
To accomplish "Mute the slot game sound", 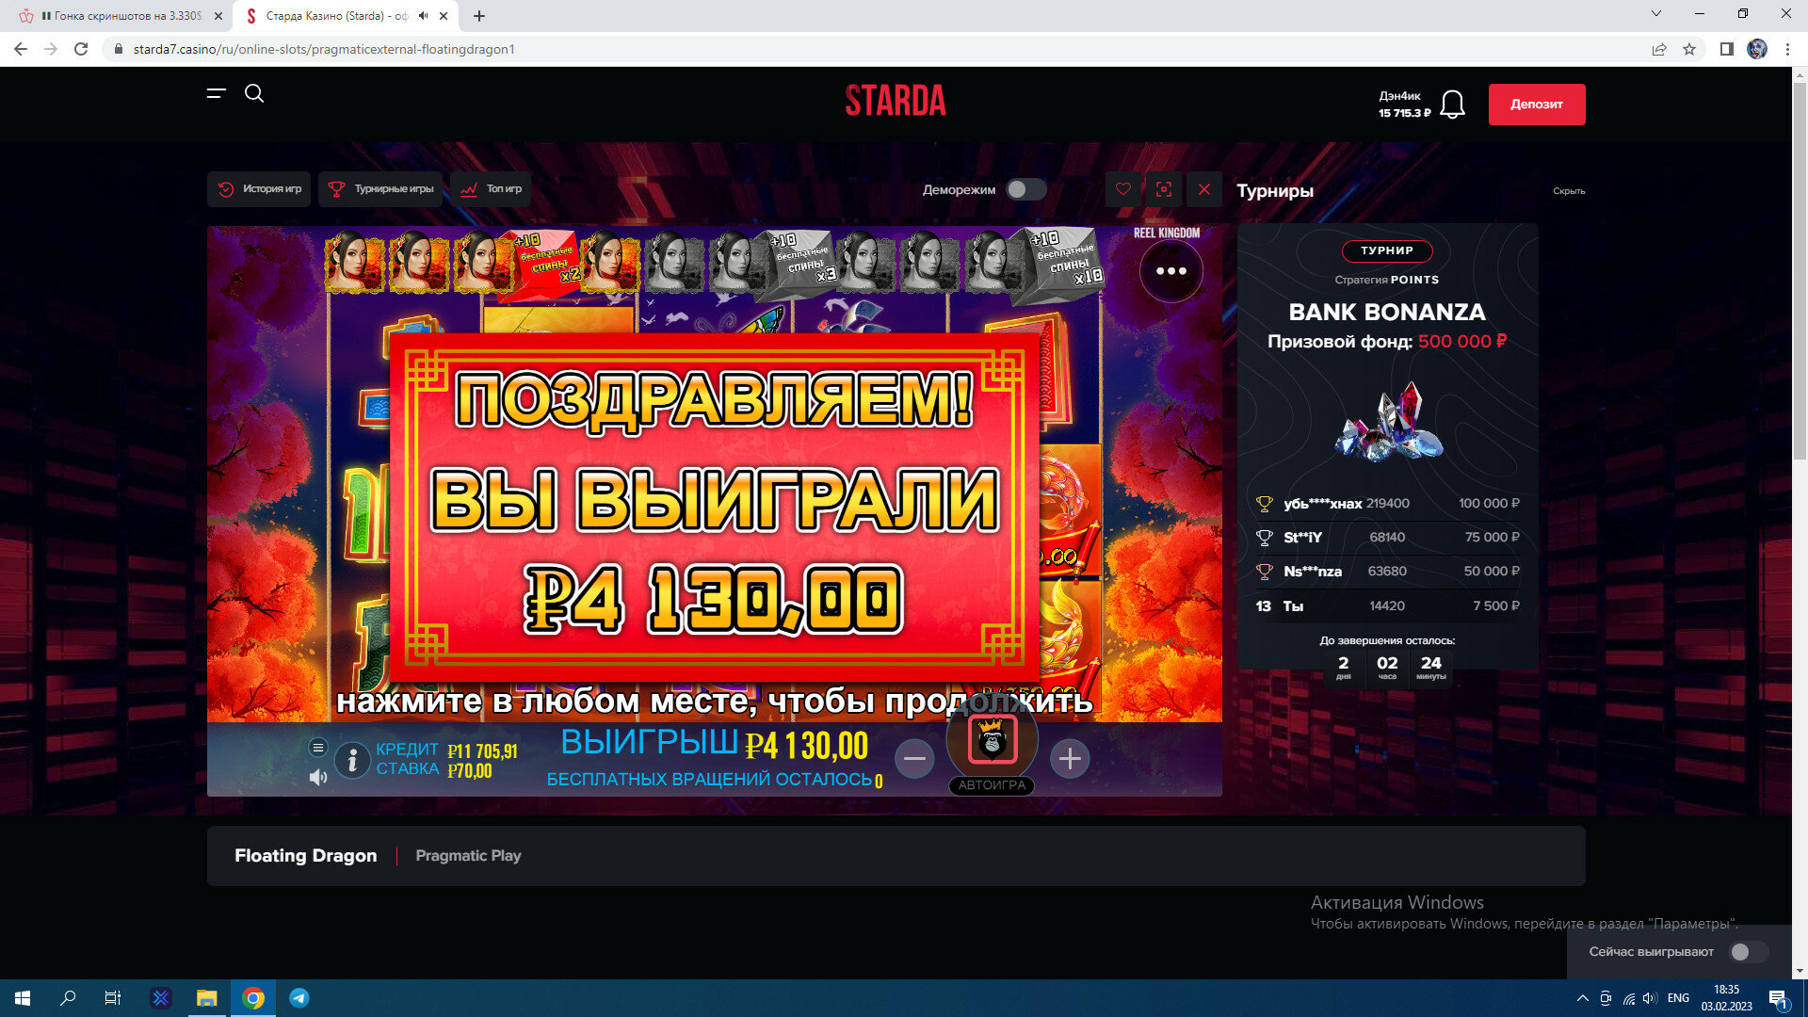I will click(318, 778).
